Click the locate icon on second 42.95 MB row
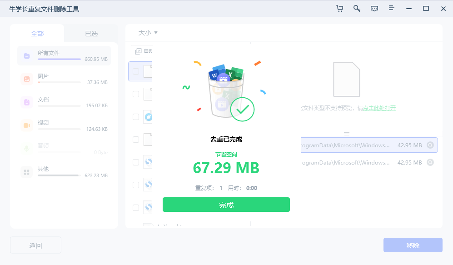Image resolution: width=453 pixels, height=265 pixels. 430,162
